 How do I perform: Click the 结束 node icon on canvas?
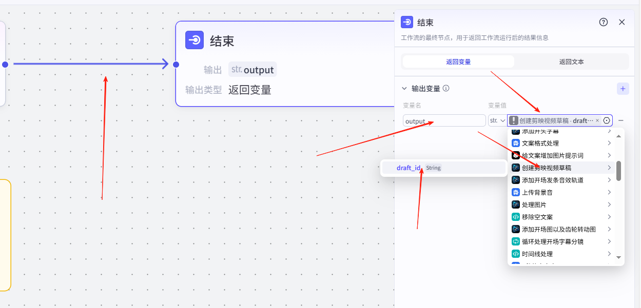click(x=195, y=40)
